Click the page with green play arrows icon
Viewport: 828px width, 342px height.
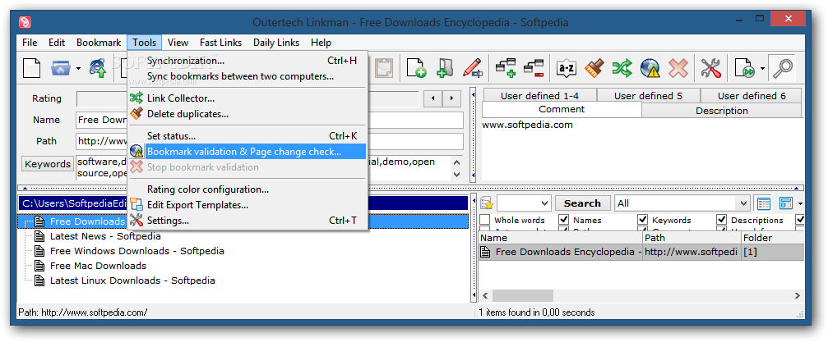pos(745,68)
